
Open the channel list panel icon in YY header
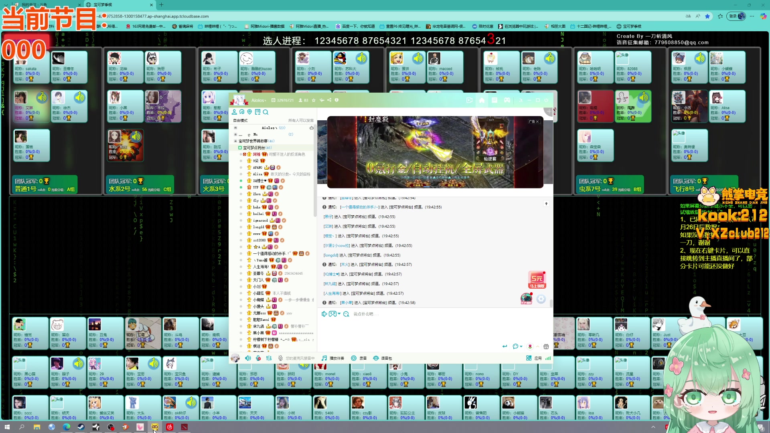point(494,100)
